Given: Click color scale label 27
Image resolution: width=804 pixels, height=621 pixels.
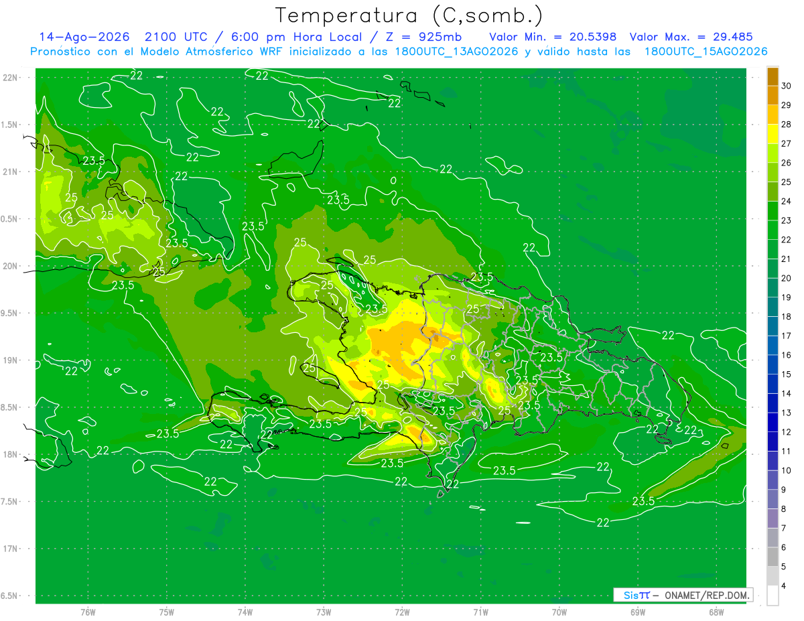Looking at the screenshot, I should [786, 143].
